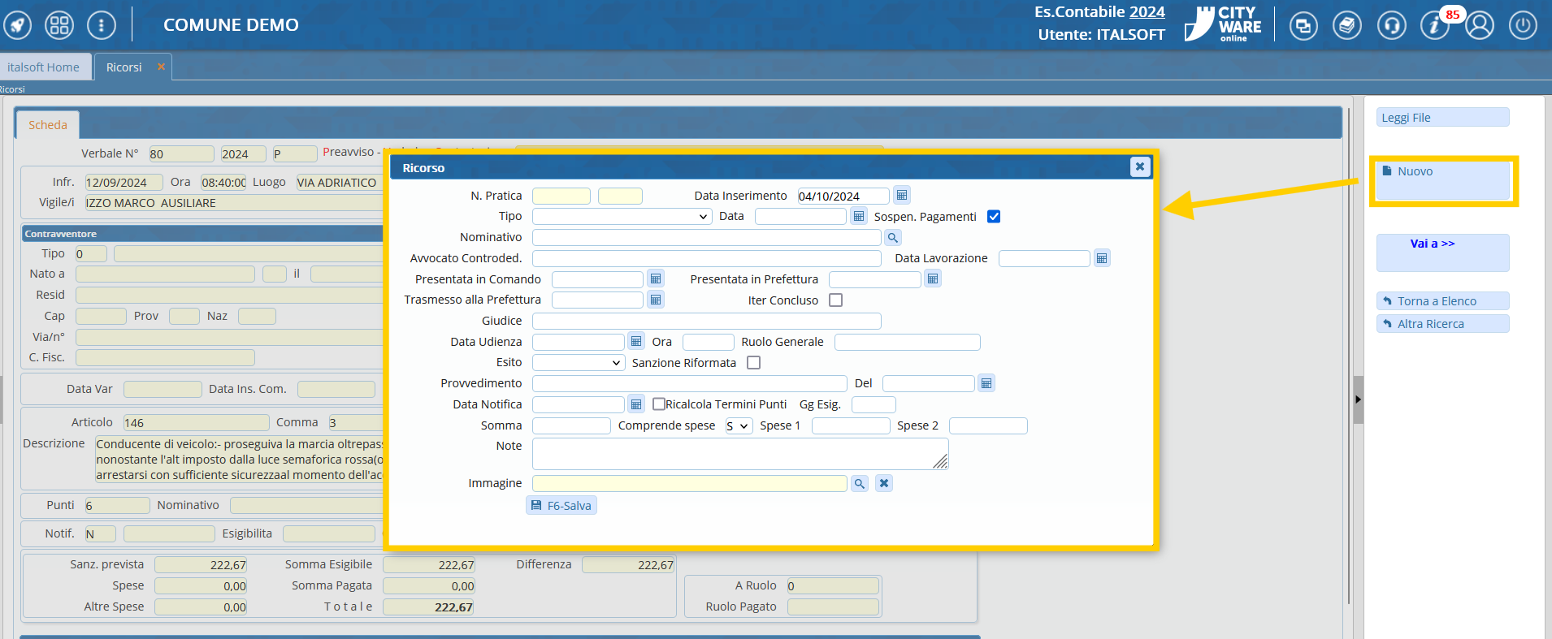Image resolution: width=1552 pixels, height=639 pixels.
Task: Tick the Ricalcola Termini Punti checkbox
Action: (659, 404)
